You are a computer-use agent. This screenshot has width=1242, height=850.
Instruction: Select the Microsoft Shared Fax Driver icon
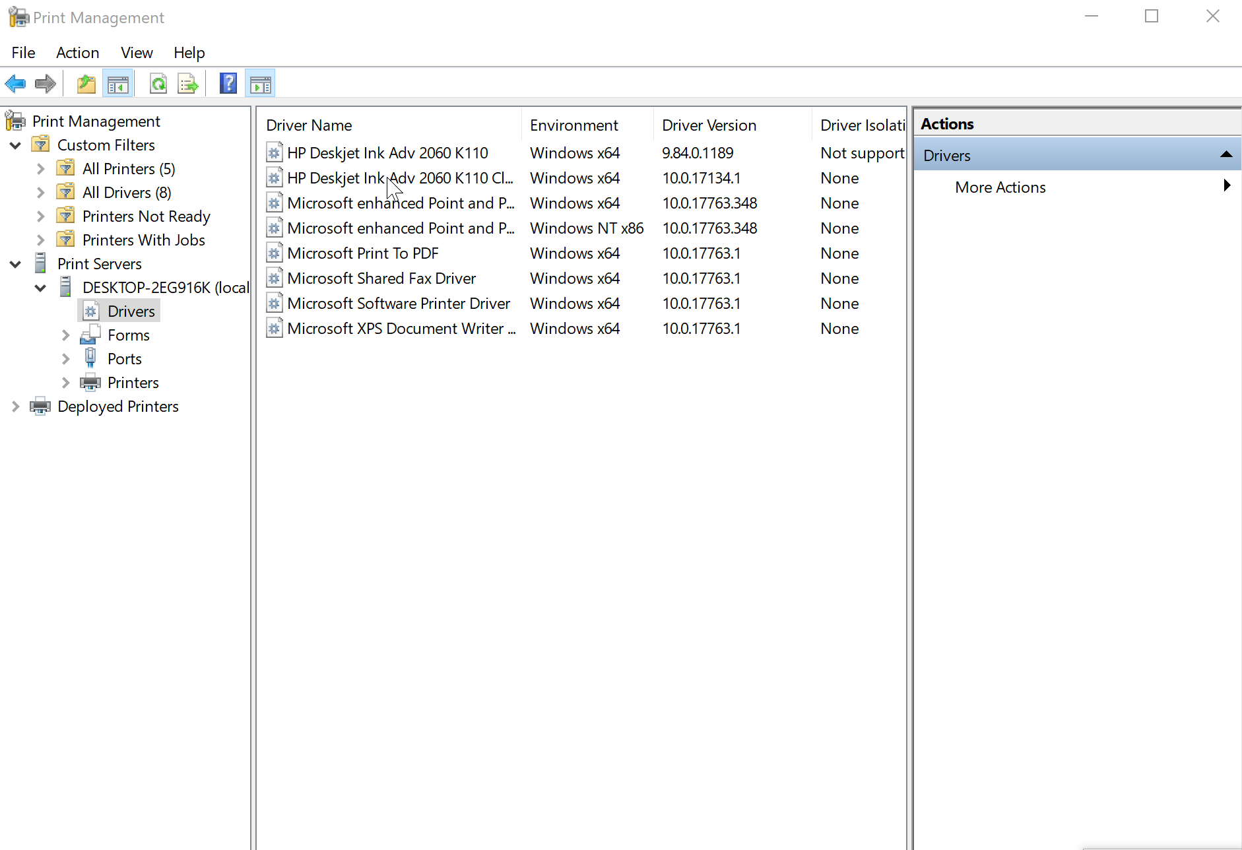click(275, 278)
